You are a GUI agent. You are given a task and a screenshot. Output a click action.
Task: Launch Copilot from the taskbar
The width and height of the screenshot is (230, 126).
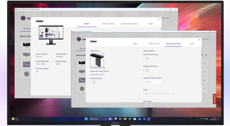(x=120, y=119)
